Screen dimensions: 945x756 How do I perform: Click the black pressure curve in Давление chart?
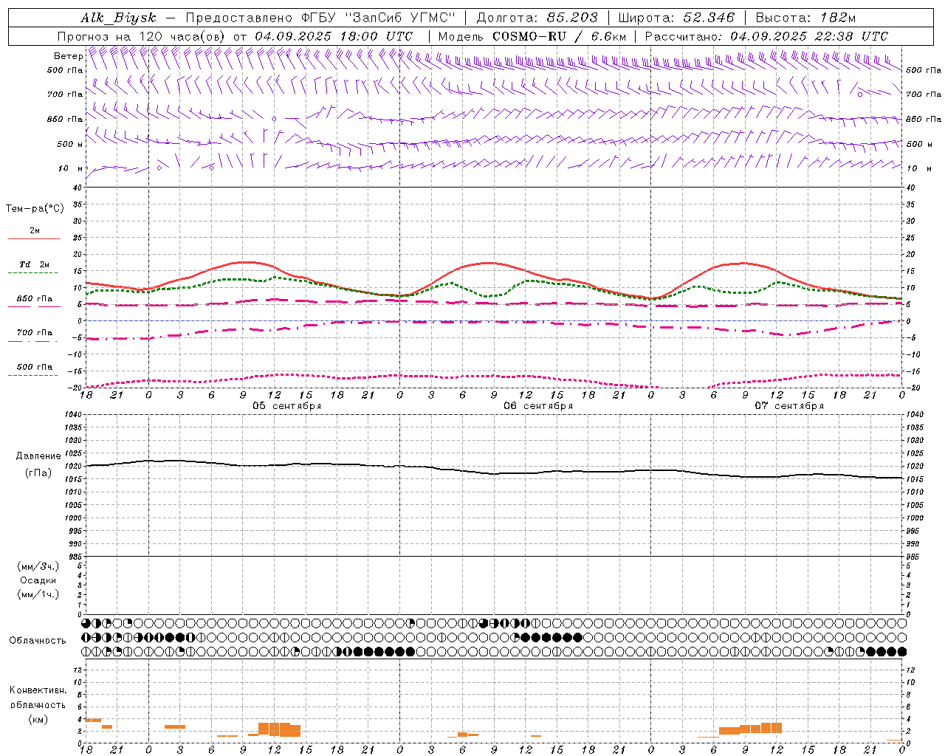(x=495, y=473)
